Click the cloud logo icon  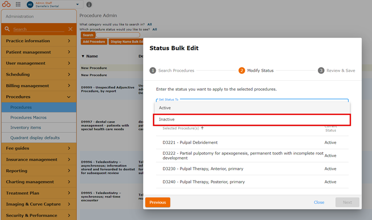pyautogui.click(x=6, y=4)
